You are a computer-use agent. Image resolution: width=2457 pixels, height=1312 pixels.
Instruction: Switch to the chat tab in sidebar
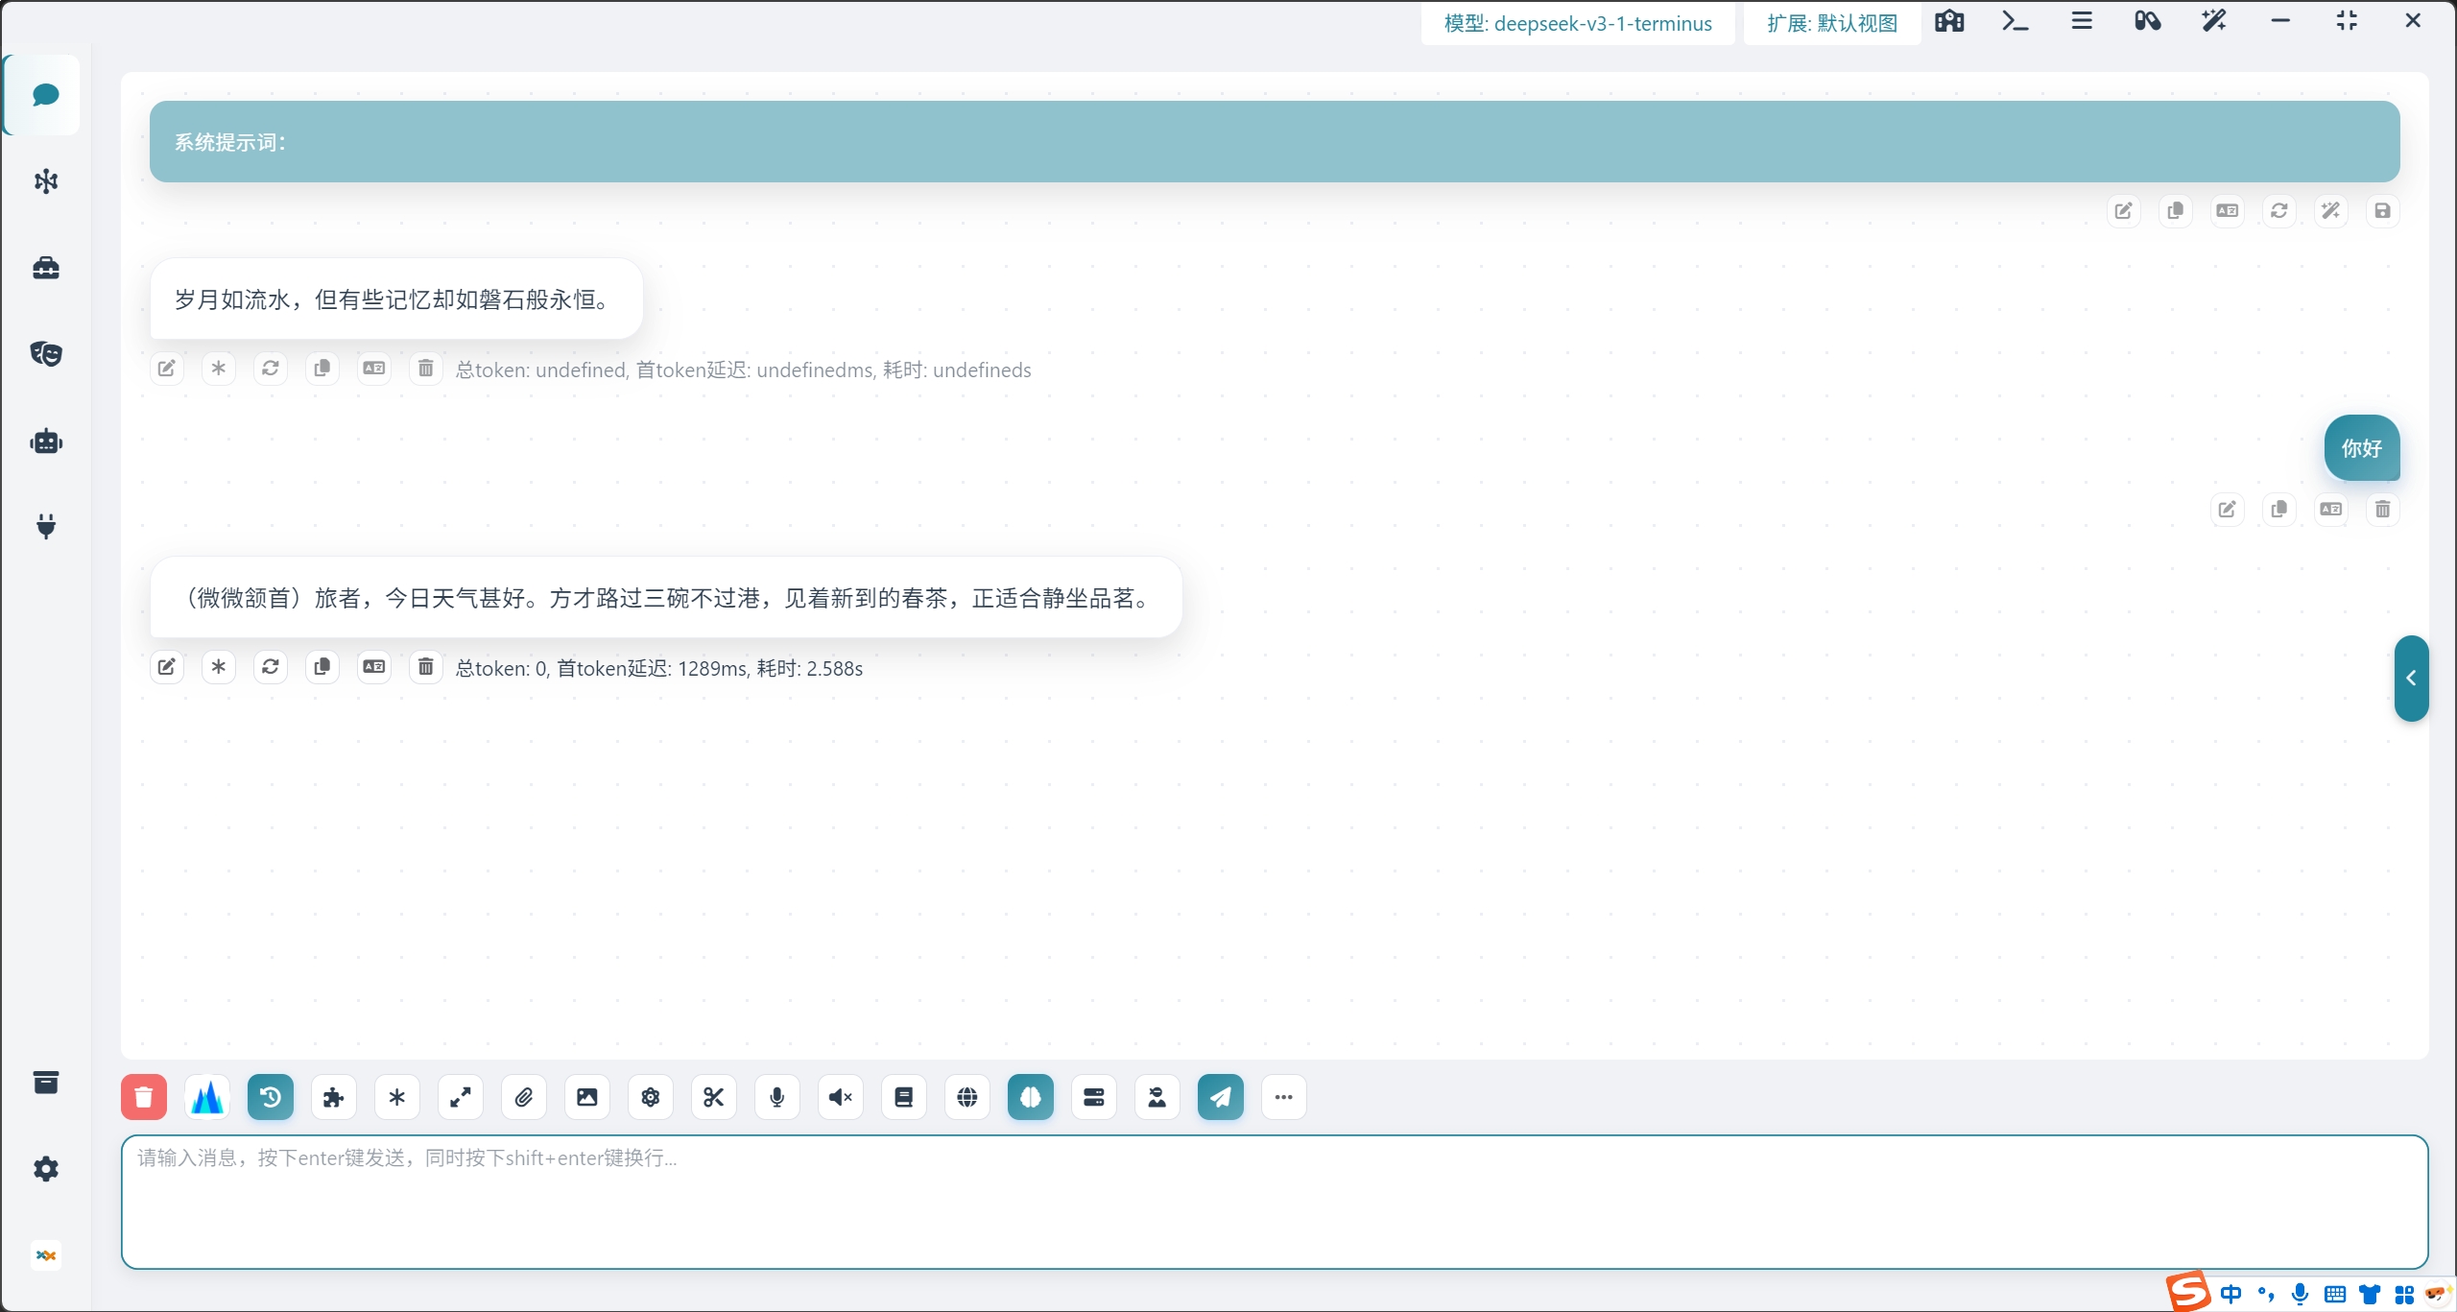[x=45, y=95]
